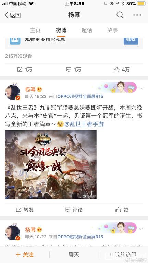
Task: Open the three-dot more options menu
Action: pyautogui.click(x=137, y=15)
